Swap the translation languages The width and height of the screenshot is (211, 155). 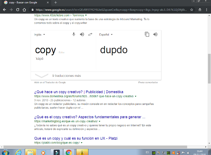(90, 34)
